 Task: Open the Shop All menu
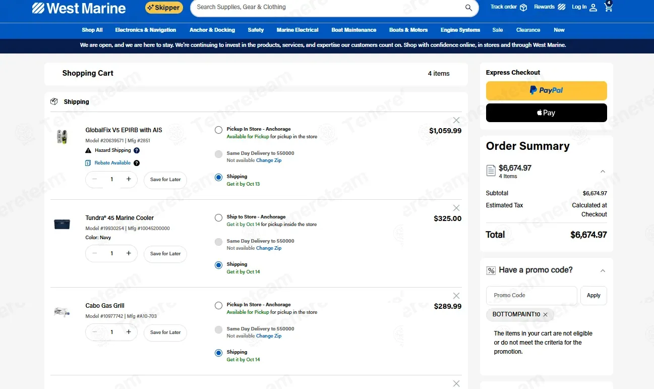point(92,30)
